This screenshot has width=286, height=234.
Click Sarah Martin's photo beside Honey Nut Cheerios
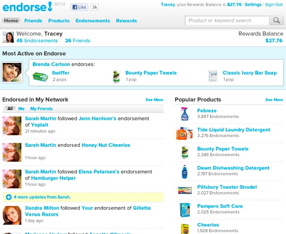[x=12, y=152]
